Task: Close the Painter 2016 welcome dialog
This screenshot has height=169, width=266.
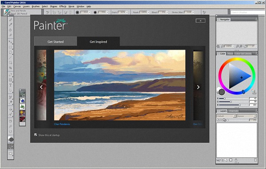Action: (x=200, y=20)
